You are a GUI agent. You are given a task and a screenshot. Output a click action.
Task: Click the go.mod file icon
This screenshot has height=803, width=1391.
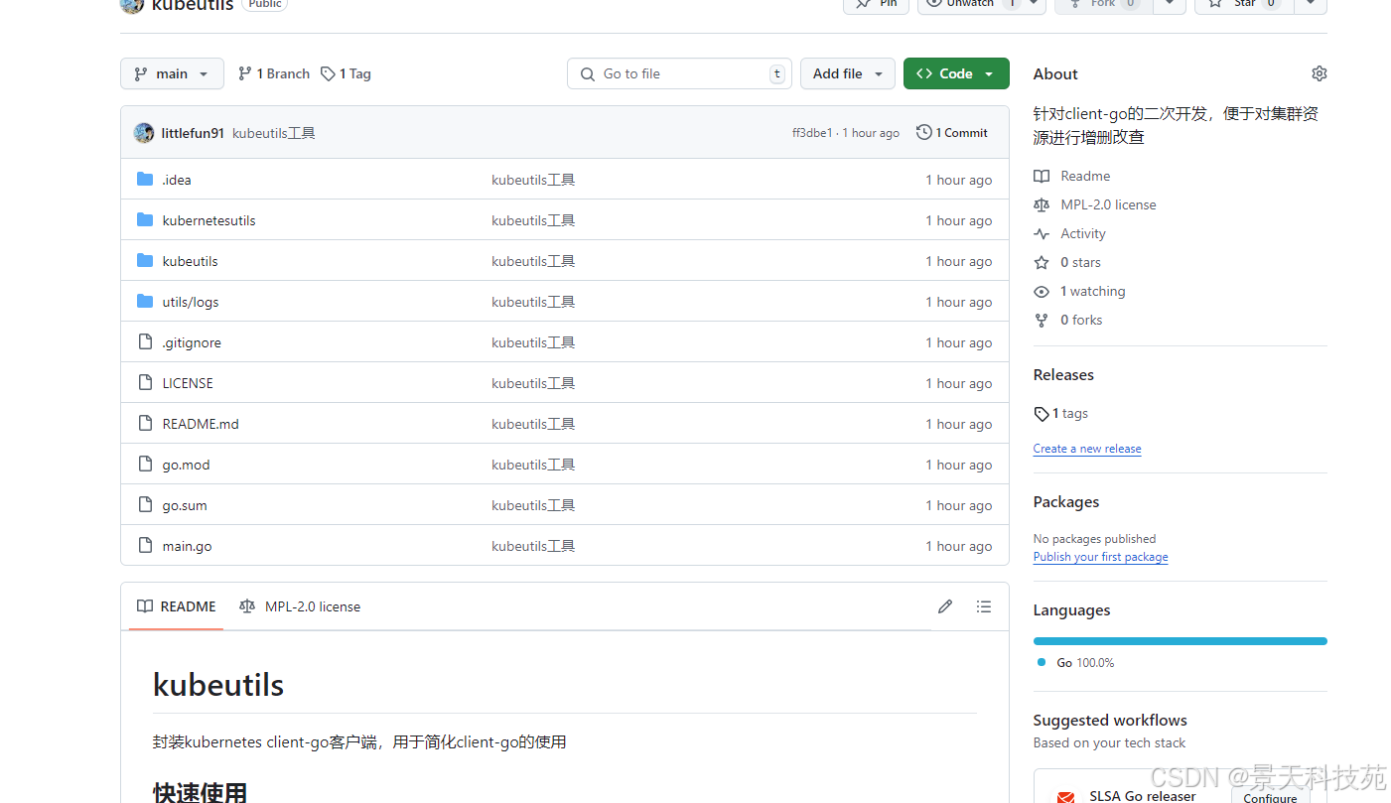[145, 465]
